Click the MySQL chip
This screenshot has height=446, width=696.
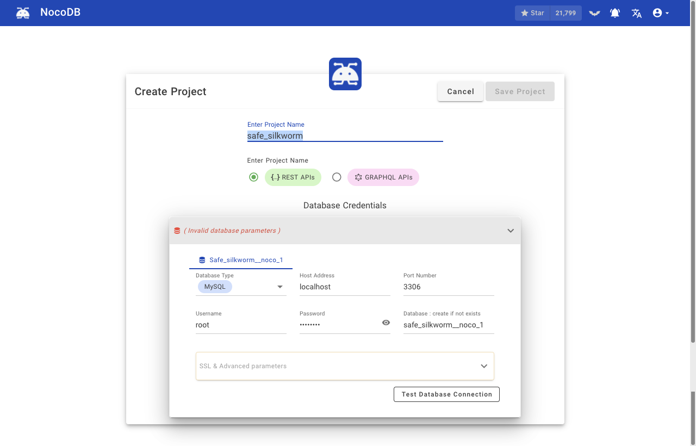click(x=215, y=287)
